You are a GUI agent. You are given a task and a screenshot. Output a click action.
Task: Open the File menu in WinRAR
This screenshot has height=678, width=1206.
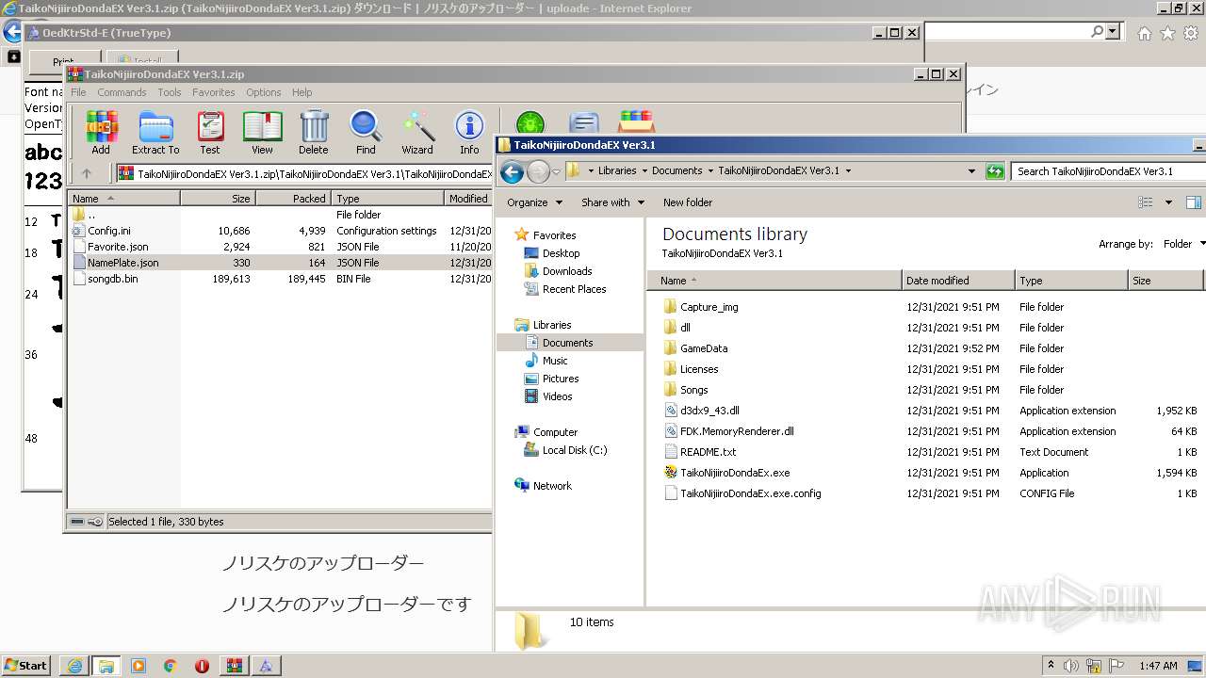click(78, 92)
